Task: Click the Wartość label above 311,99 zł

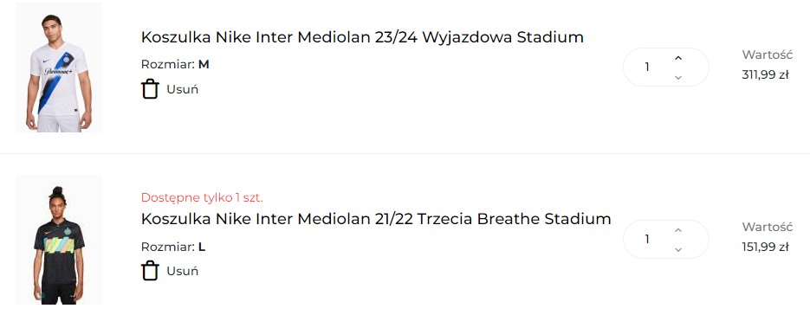Action: (x=768, y=55)
